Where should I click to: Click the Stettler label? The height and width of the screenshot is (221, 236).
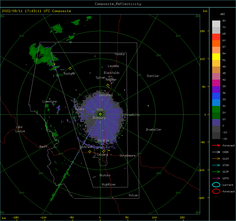(153, 76)
